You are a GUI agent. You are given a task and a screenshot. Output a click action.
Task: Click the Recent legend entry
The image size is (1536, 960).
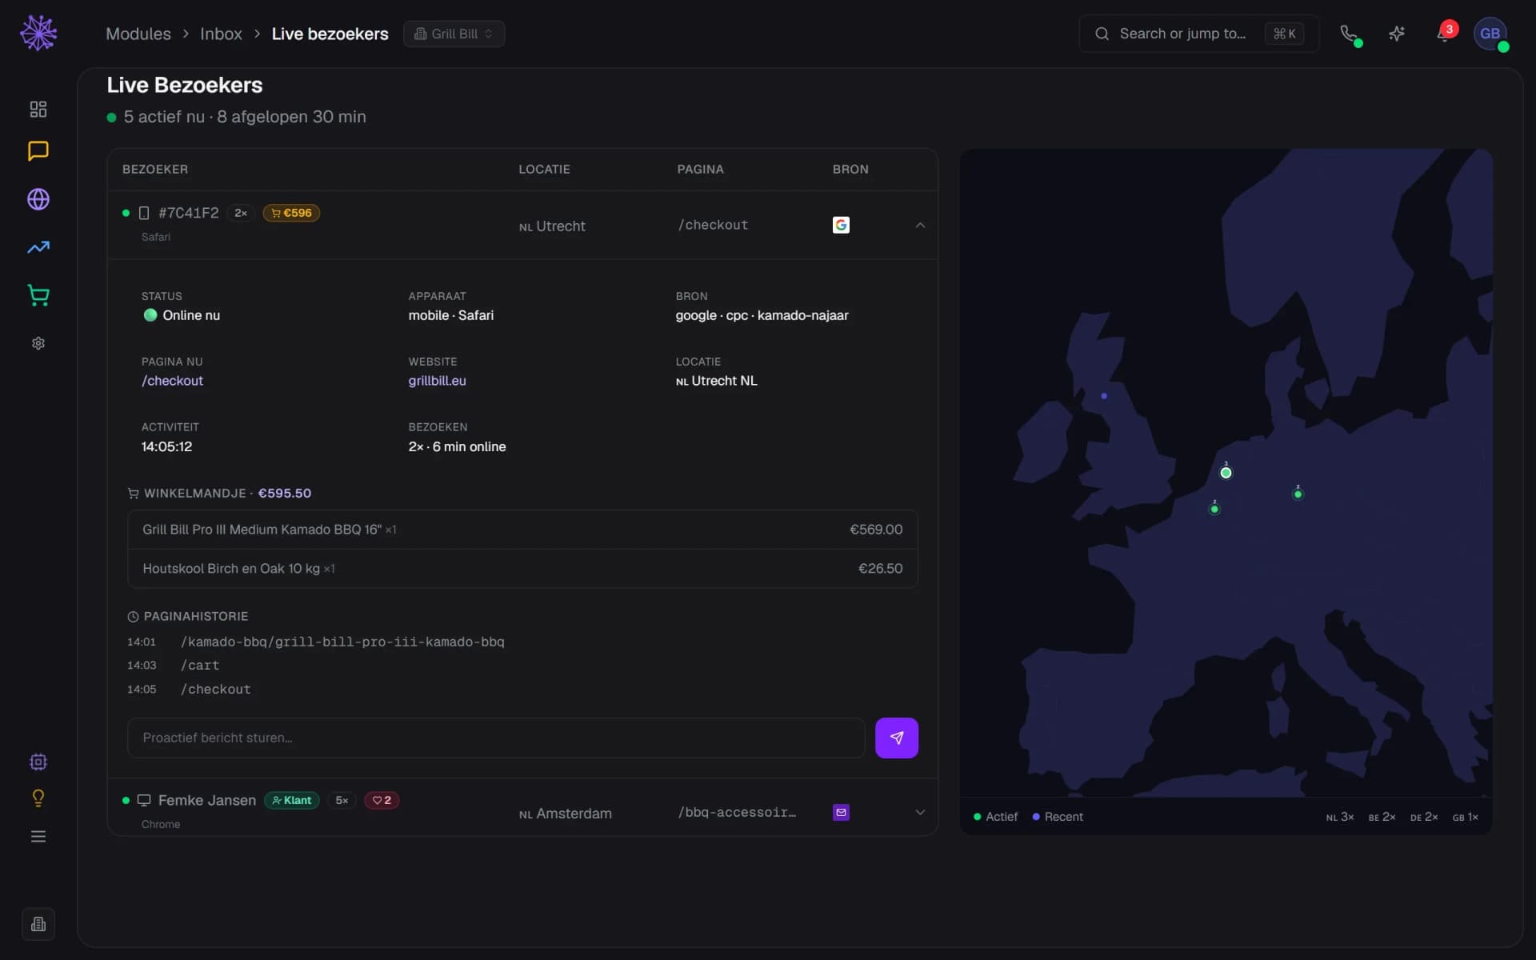[1058, 817]
